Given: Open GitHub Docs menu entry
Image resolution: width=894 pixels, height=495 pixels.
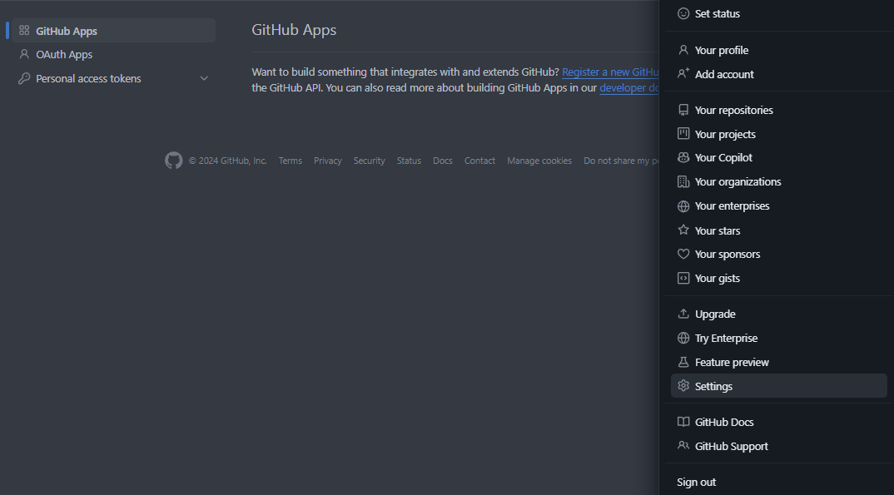Looking at the screenshot, I should [779, 422].
